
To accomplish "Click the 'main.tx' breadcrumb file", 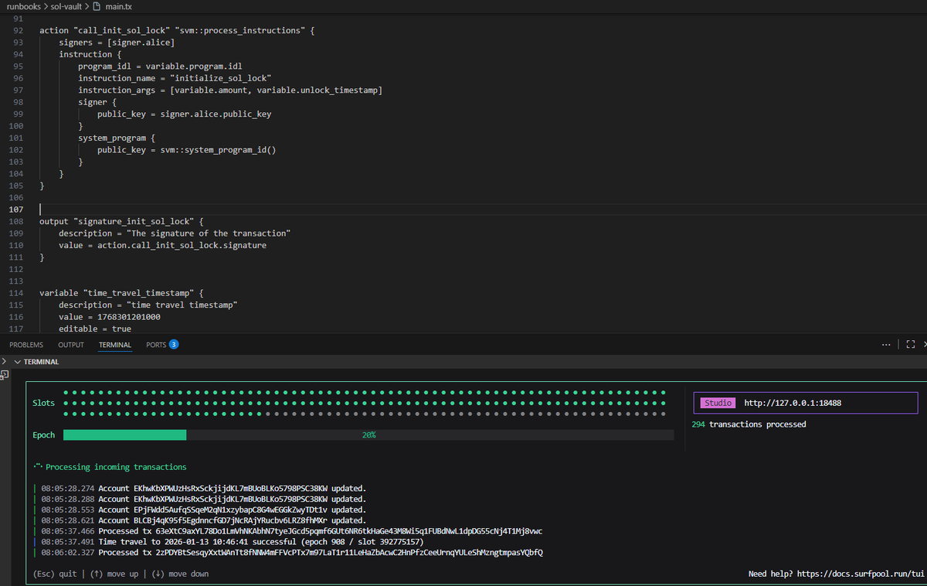I will coord(120,6).
